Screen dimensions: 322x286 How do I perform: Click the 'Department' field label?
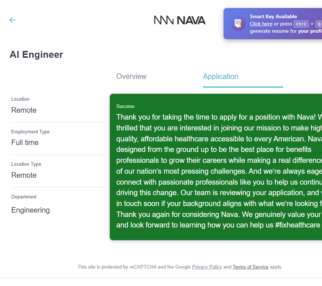click(x=24, y=197)
